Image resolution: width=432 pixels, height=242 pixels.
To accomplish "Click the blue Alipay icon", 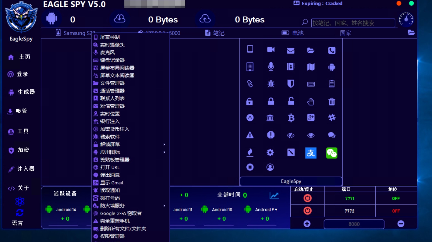I will click(311, 153).
